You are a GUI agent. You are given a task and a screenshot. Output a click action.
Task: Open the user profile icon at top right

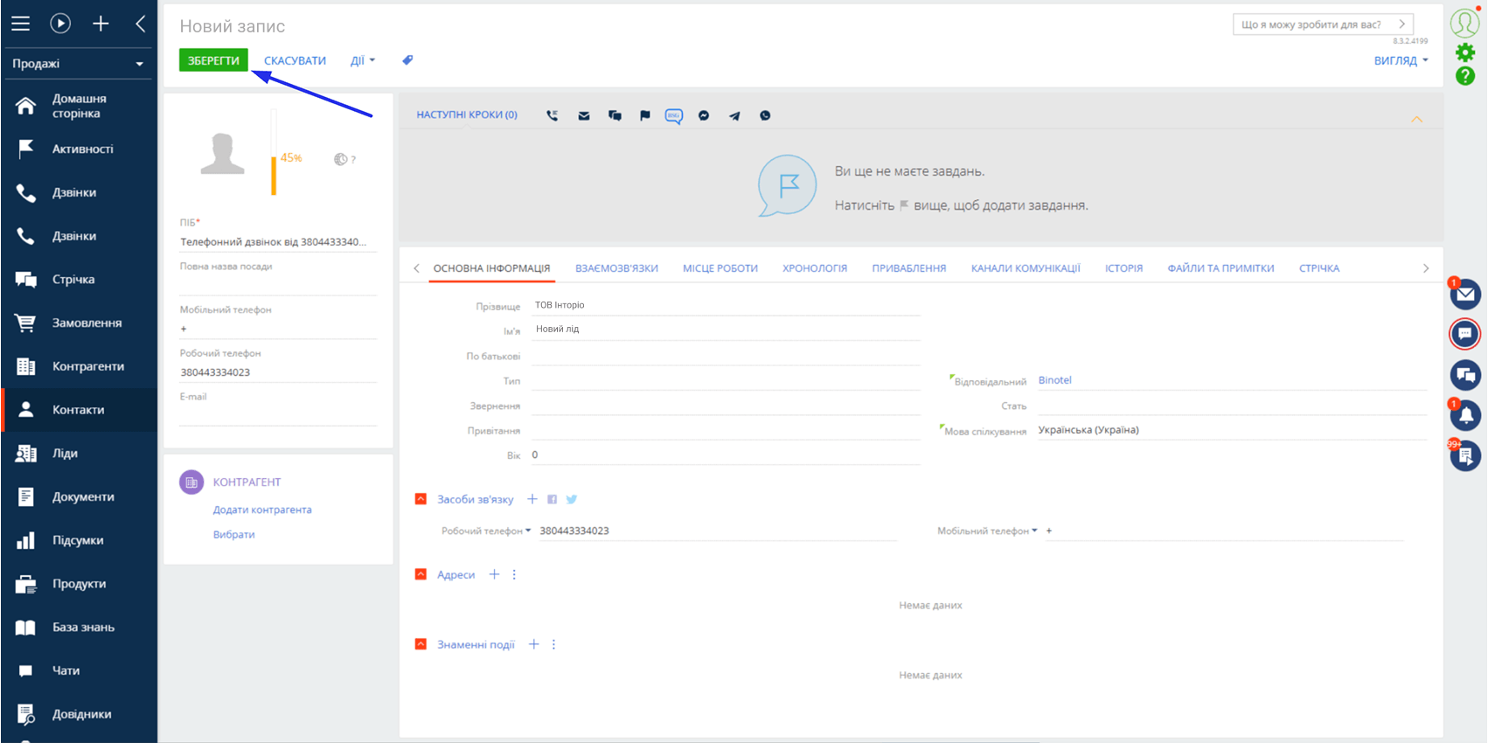pyautogui.click(x=1465, y=23)
